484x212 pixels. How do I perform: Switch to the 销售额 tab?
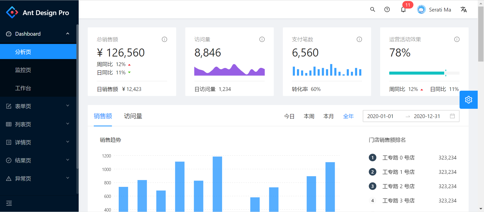click(x=103, y=116)
